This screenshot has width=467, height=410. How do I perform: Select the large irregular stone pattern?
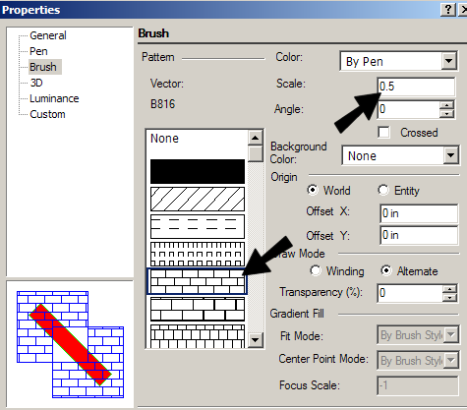(x=198, y=309)
